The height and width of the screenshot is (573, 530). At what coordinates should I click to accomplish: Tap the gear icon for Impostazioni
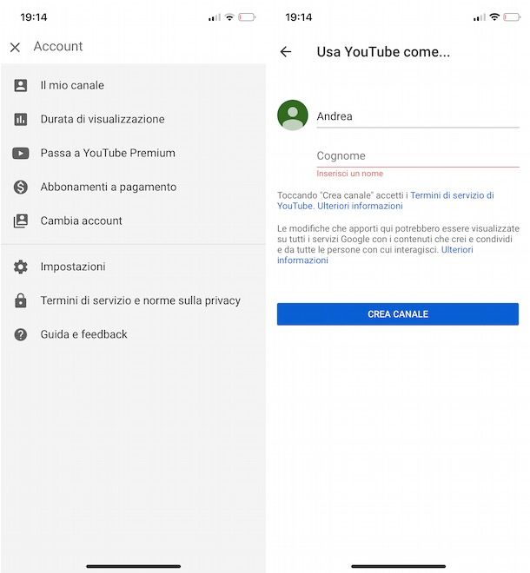21,267
